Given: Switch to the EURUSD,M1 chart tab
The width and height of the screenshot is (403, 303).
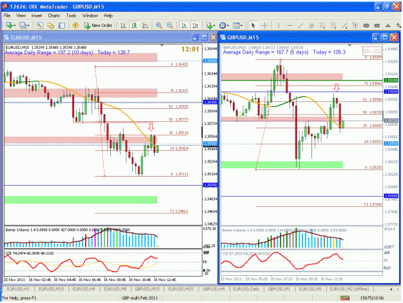Looking at the screenshot, I should click(x=310, y=289).
